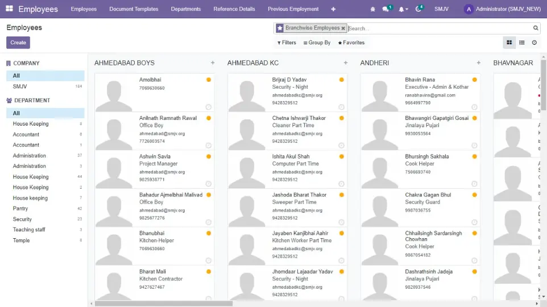Open the conversations chat icon
The height and width of the screenshot is (307, 547).
(386, 9)
